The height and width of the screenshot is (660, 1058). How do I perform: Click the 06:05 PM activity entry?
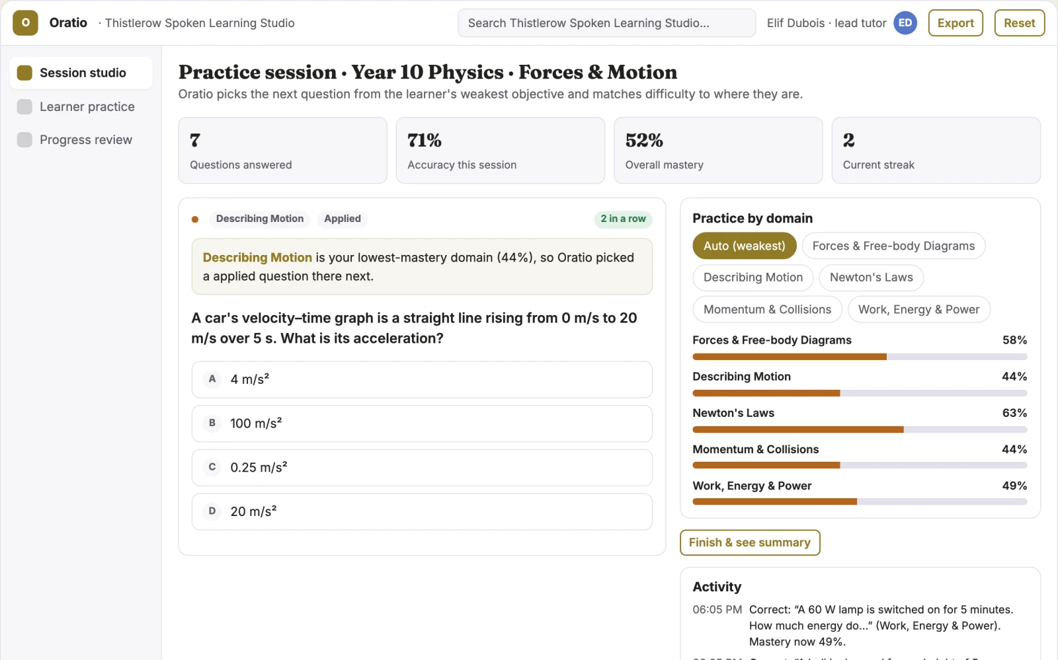[x=860, y=626]
